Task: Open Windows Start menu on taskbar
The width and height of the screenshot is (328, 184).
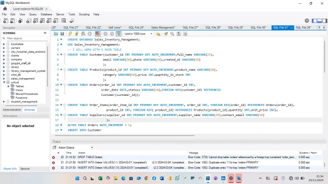Action: tap(77, 178)
